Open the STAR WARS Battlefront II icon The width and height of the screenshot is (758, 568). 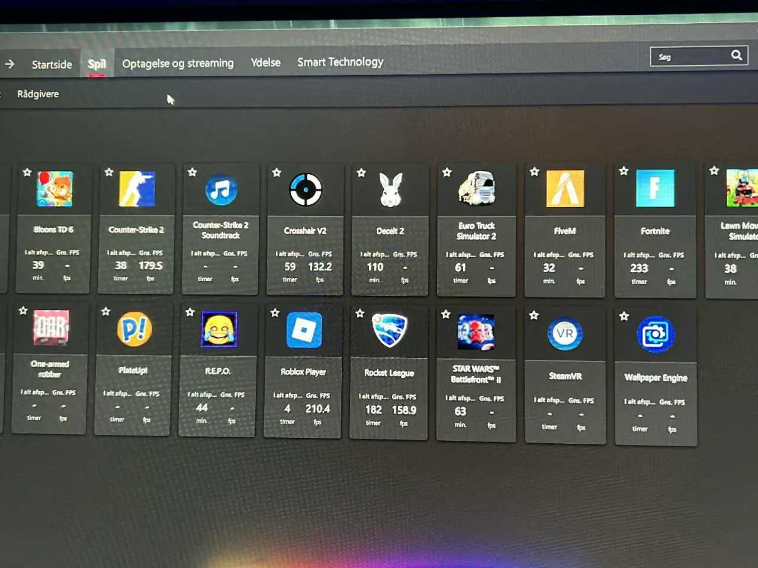pyautogui.click(x=476, y=332)
